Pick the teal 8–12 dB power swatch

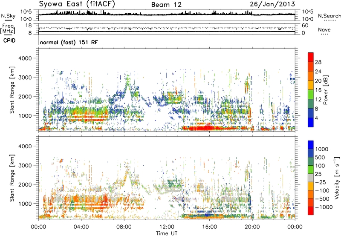point(311,104)
